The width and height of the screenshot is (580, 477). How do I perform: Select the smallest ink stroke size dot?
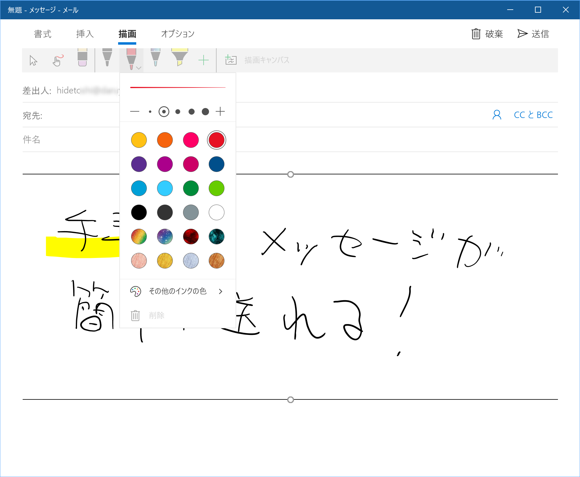click(150, 111)
